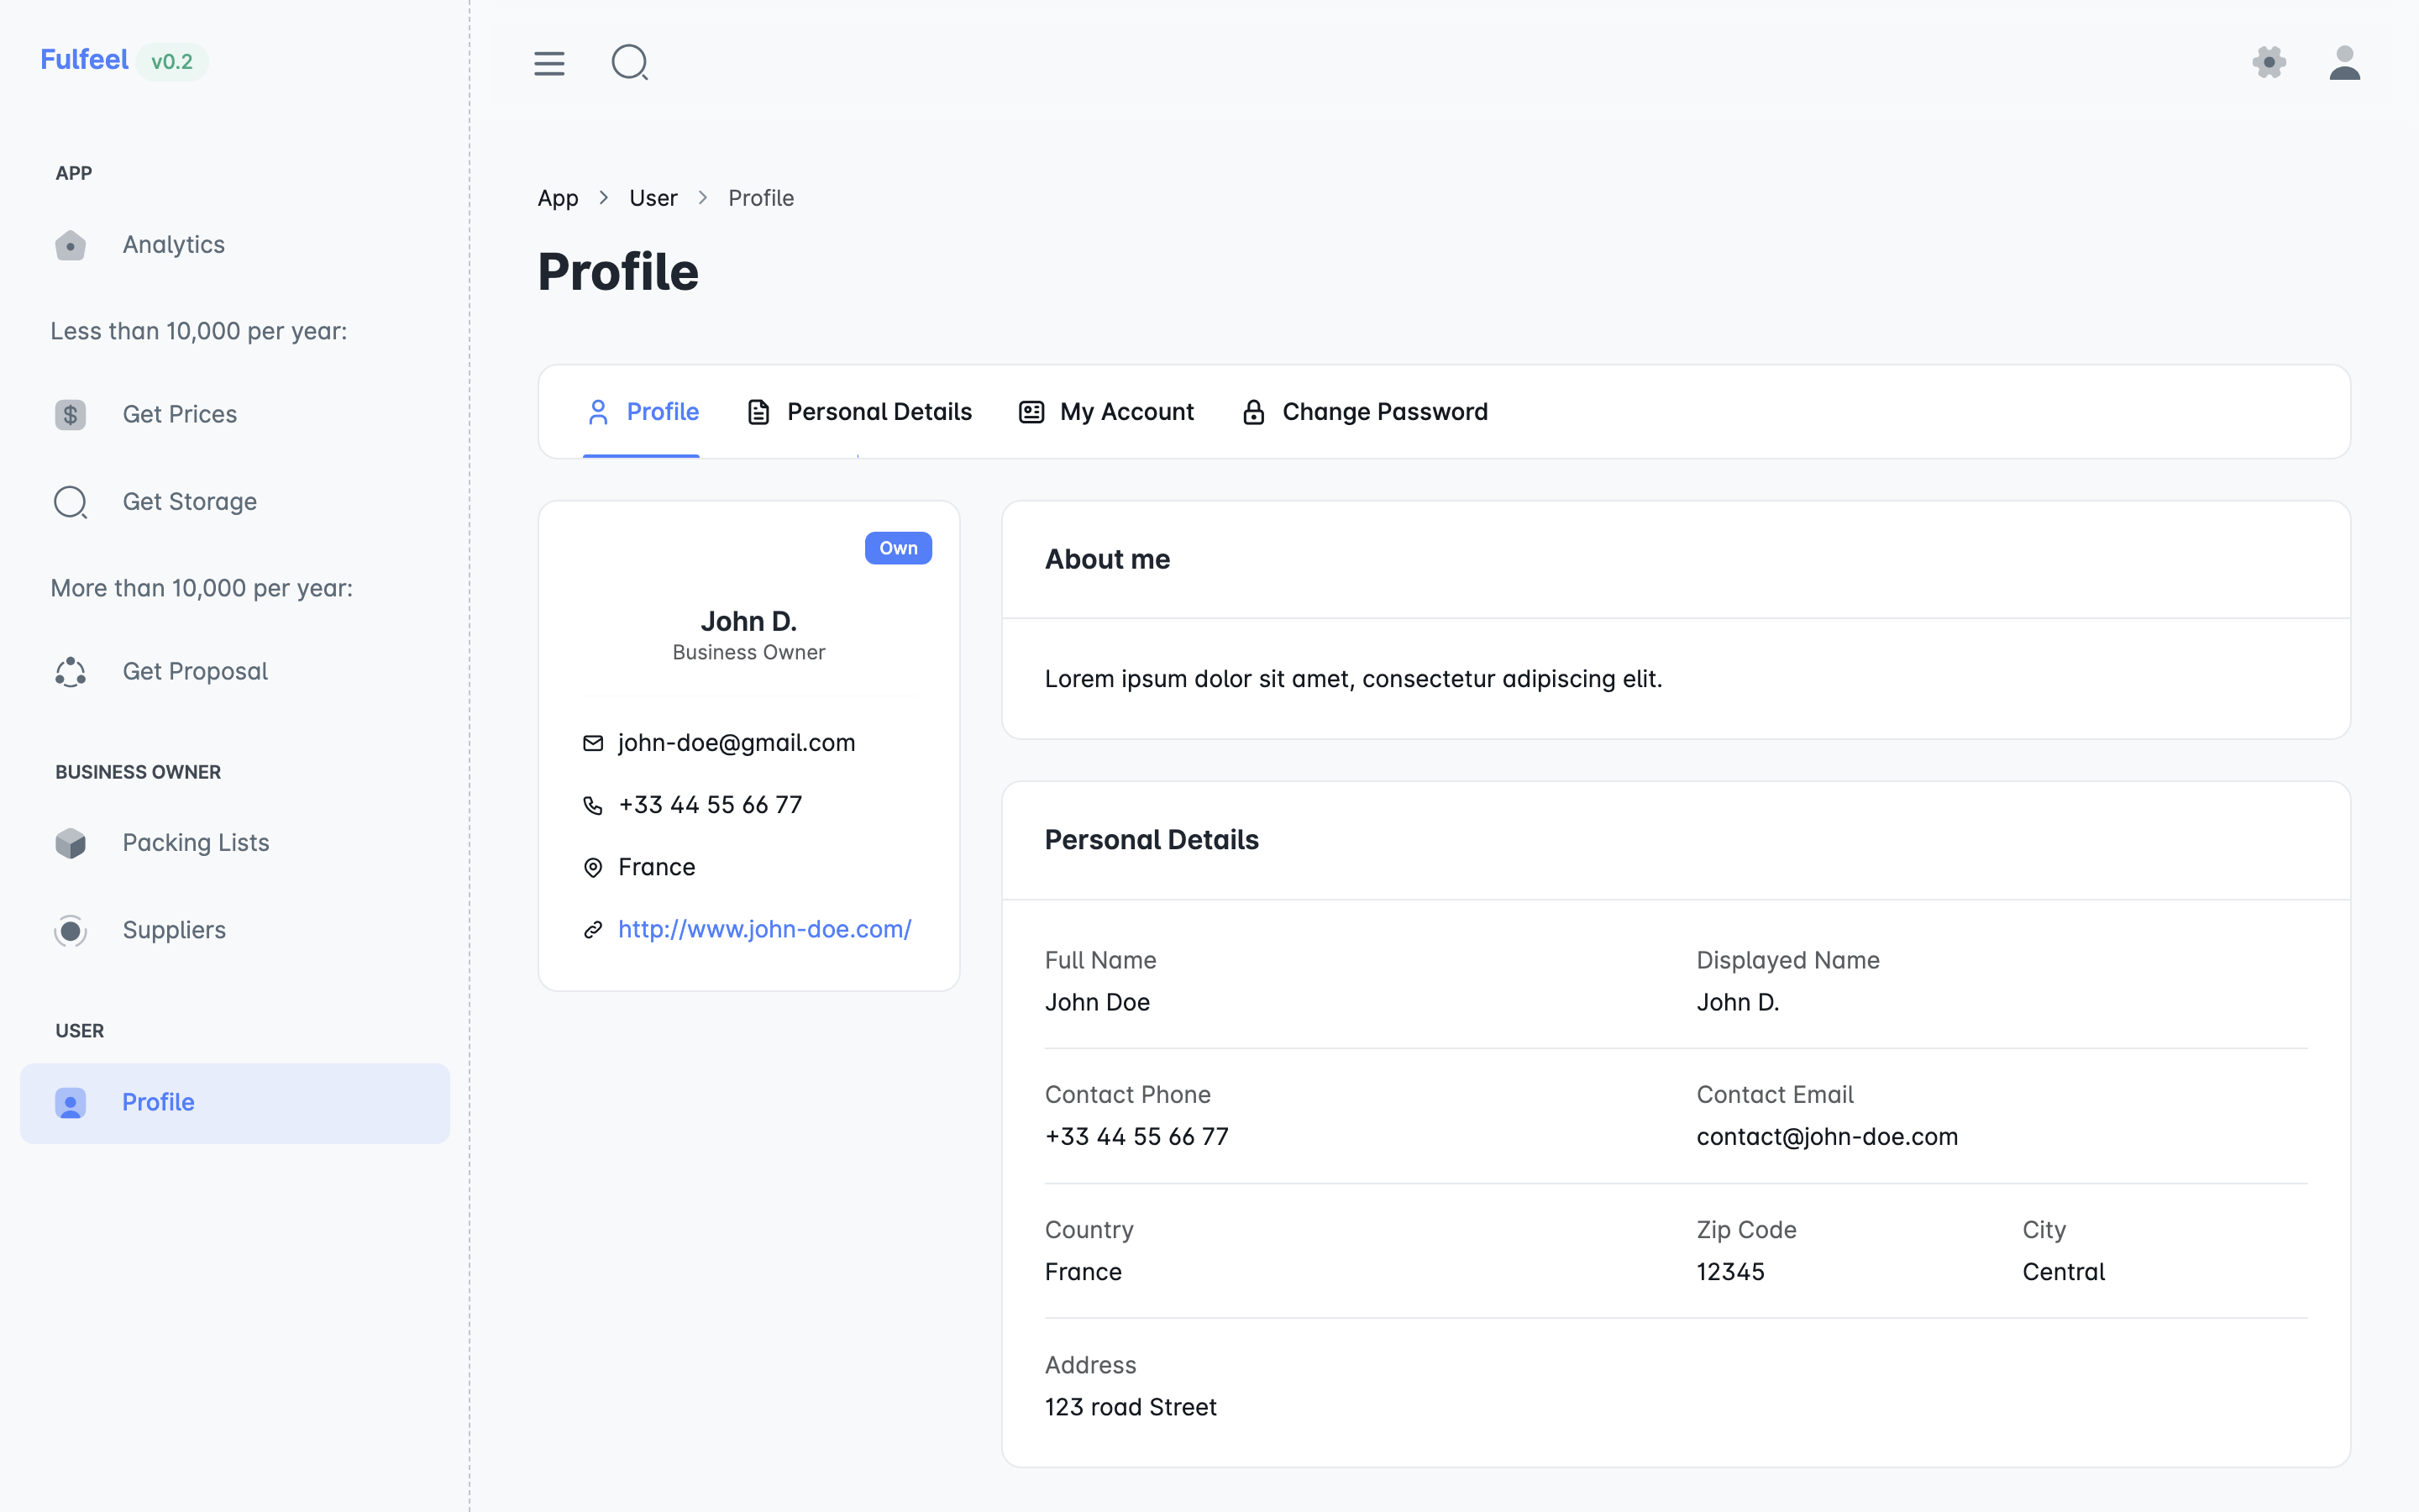Viewport: 2419px width, 1512px height.
Task: Click the Fulfeel logo
Action: [85, 60]
